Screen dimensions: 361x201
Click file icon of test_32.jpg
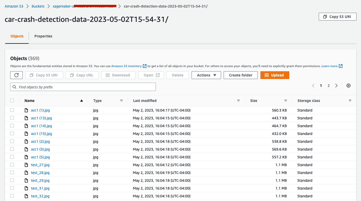click(x=26, y=196)
